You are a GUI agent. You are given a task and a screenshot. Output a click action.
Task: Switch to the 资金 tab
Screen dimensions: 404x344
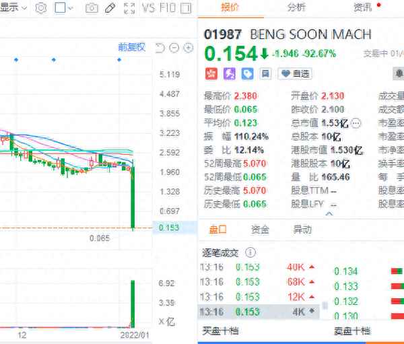260,230
